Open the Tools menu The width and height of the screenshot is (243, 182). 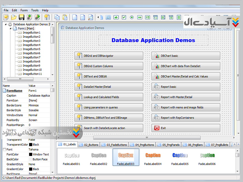click(x=35, y=10)
